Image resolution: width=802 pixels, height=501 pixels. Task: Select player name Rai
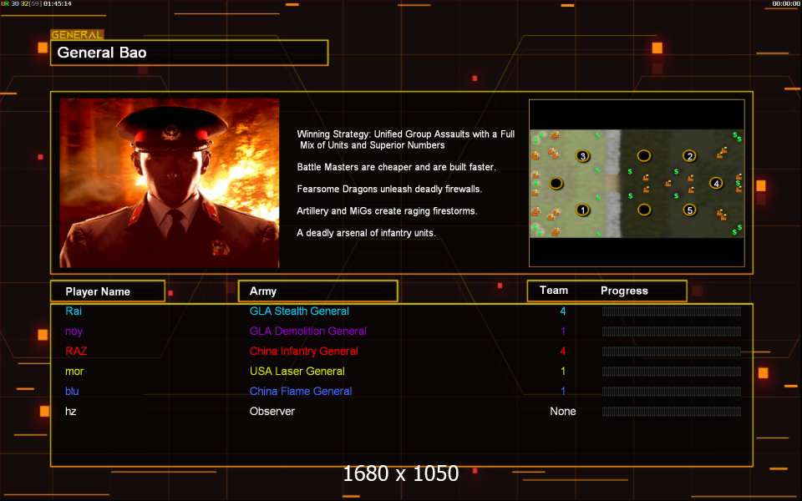pyautogui.click(x=74, y=311)
